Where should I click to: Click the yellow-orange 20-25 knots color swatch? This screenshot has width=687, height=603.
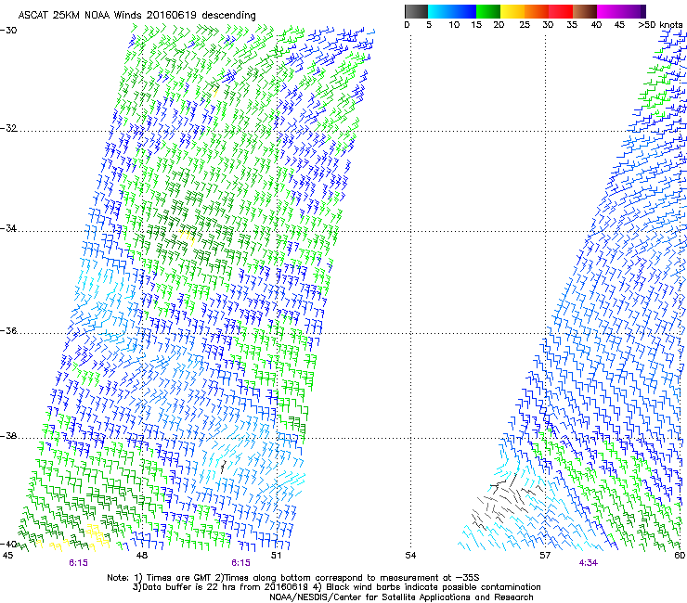[x=512, y=11]
